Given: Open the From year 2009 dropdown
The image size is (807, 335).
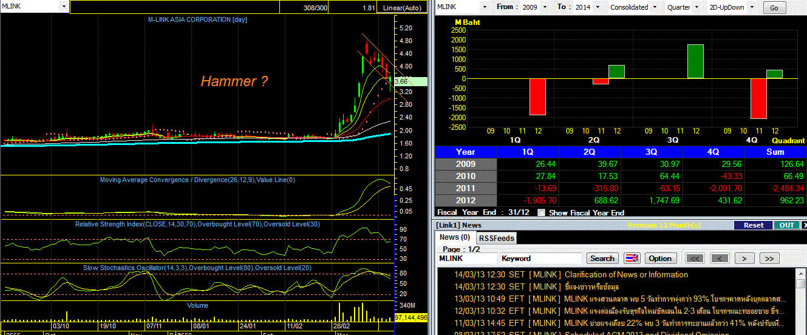Looking at the screenshot, I should point(544,7).
